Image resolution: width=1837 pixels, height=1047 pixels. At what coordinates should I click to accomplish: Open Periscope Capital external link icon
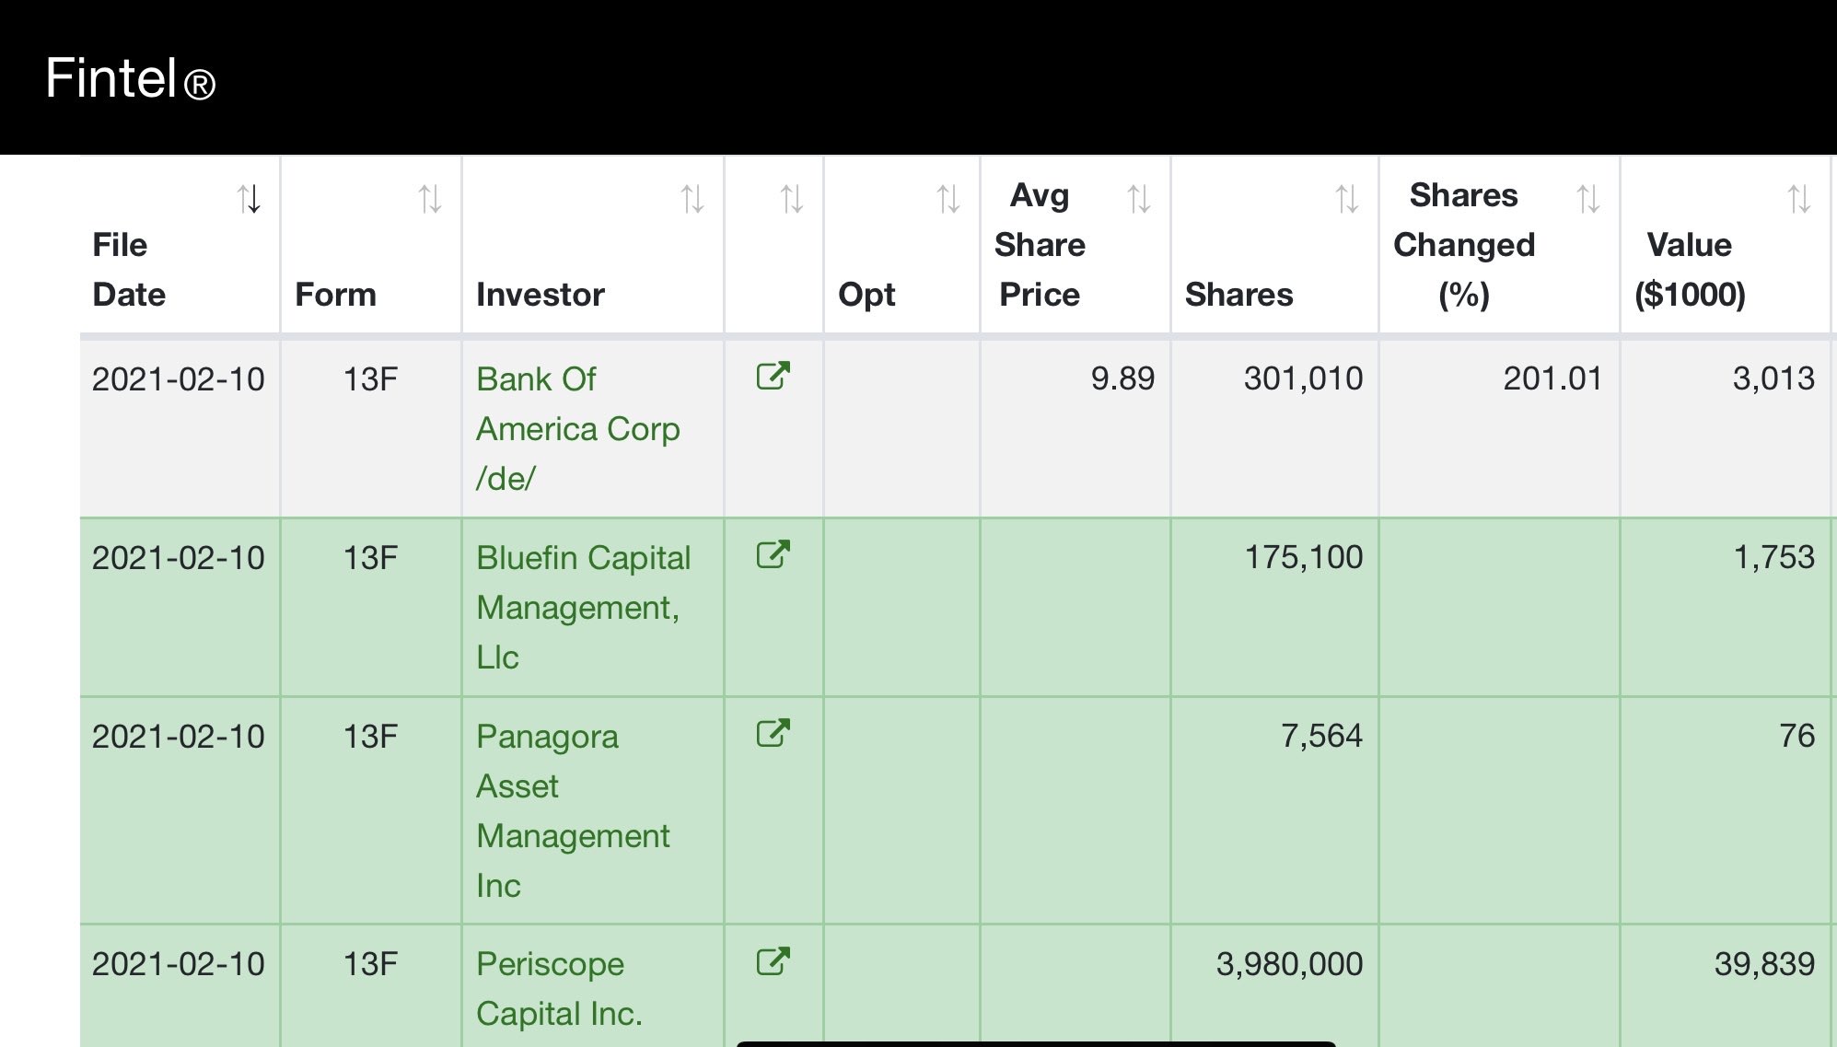point(773,961)
